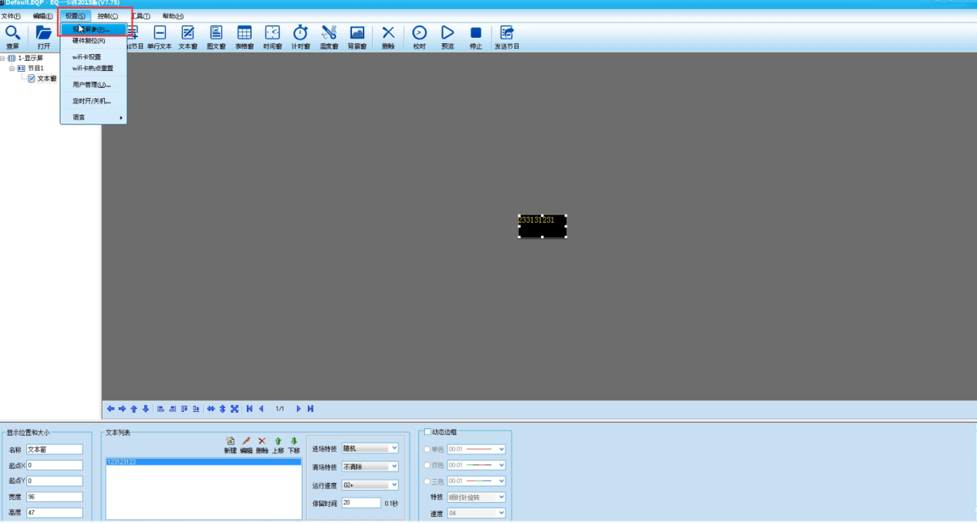This screenshot has height=523, width=977.
Task: Choose 用户管理 in the settings menu
Action: (93, 85)
